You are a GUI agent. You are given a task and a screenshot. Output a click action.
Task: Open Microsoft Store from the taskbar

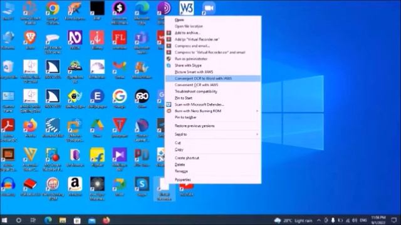(77, 220)
